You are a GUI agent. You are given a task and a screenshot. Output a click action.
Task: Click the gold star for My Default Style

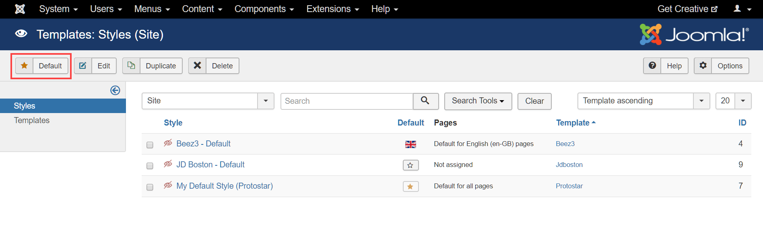pos(410,186)
